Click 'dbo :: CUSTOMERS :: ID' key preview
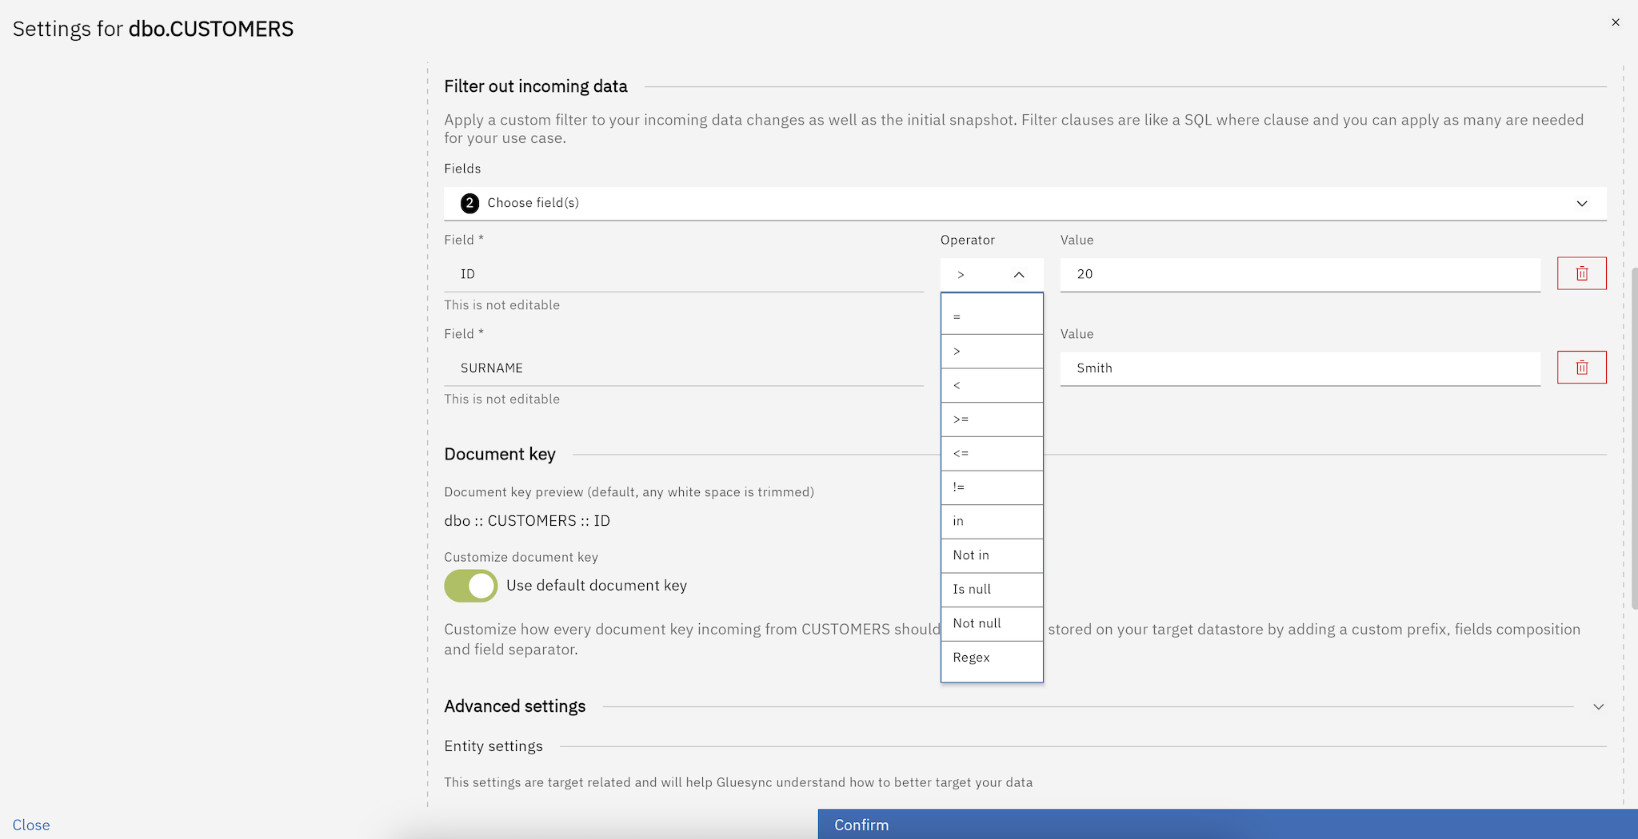The height and width of the screenshot is (839, 1638). (x=527, y=521)
